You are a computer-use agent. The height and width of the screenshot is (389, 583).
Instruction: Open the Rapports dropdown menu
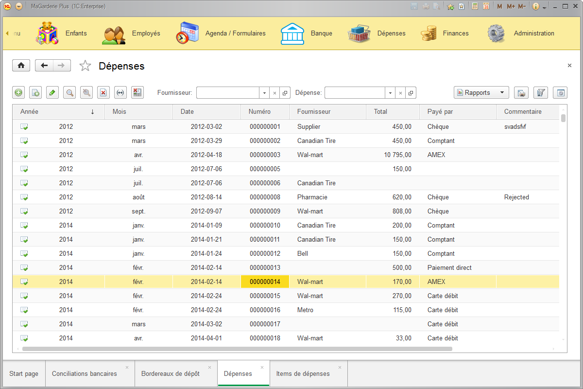click(x=480, y=92)
